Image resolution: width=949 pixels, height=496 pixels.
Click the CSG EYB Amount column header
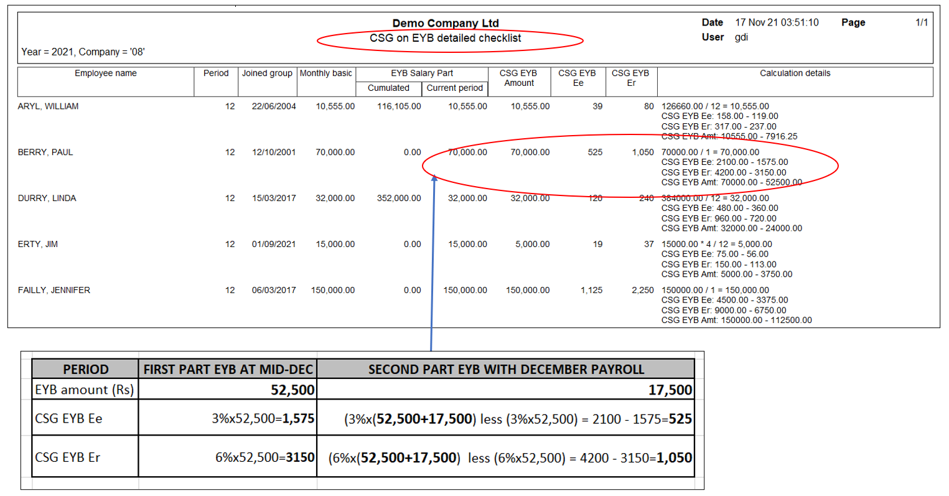click(x=518, y=78)
